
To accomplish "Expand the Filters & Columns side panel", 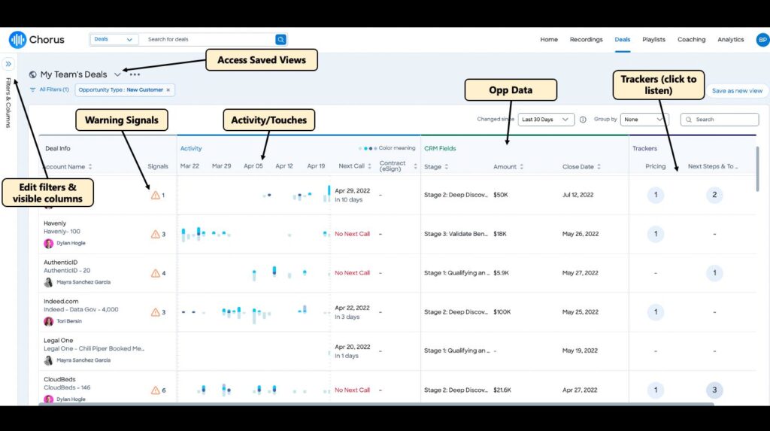I will (x=8, y=64).
